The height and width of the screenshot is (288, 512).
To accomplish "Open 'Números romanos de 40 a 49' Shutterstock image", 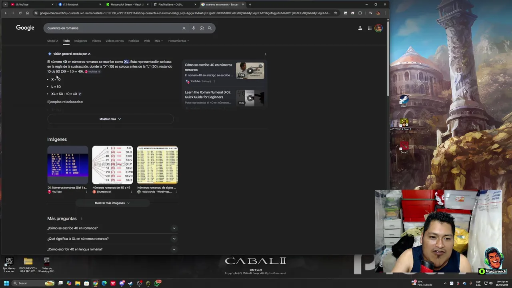I will (112, 170).
